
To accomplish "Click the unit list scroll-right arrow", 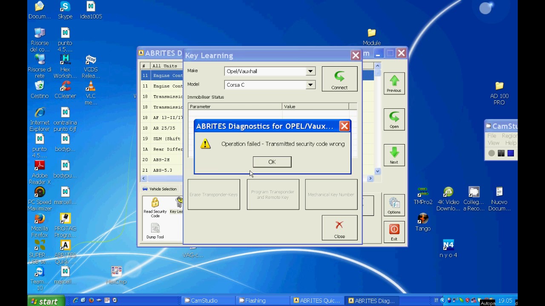I will pyautogui.click(x=370, y=178).
